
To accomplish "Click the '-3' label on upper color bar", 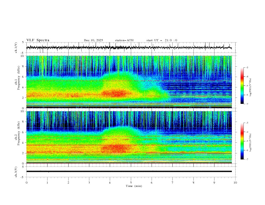I will 247,67.
